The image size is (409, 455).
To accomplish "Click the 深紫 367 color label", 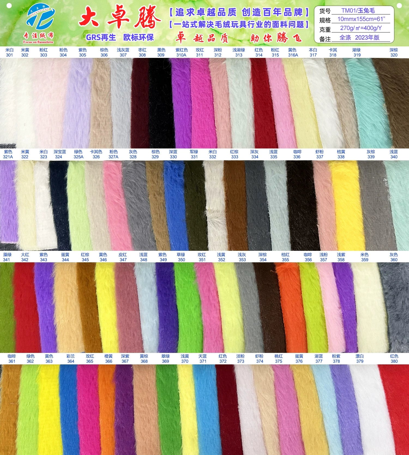I will tap(125, 359).
